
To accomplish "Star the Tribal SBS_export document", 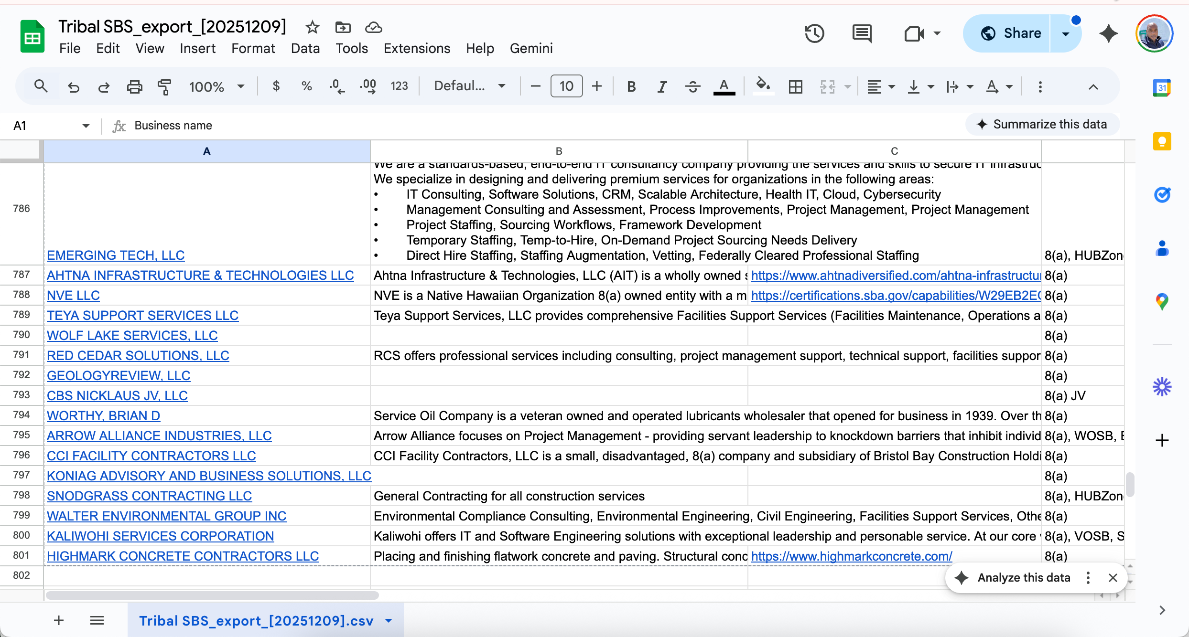I will click(x=312, y=27).
